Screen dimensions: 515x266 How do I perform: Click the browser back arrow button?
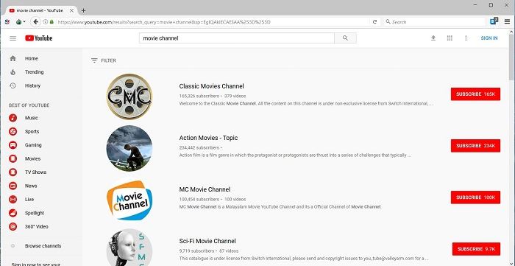coord(36,22)
